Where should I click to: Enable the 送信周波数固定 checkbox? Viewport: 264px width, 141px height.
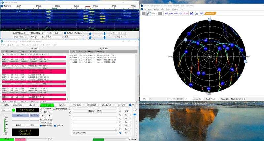[54, 109]
